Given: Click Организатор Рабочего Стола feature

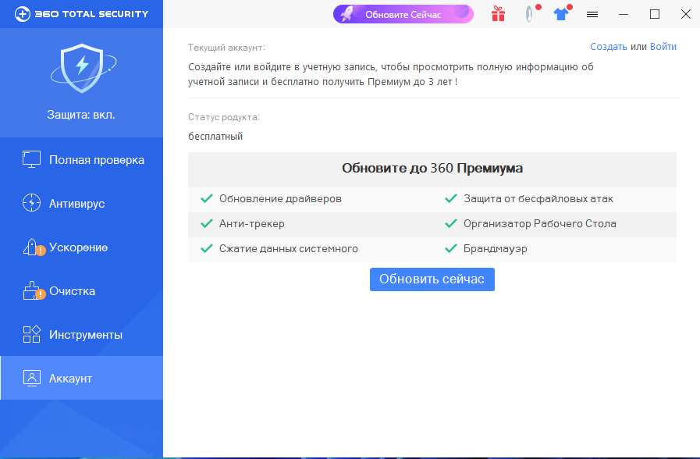Looking at the screenshot, I should [540, 224].
